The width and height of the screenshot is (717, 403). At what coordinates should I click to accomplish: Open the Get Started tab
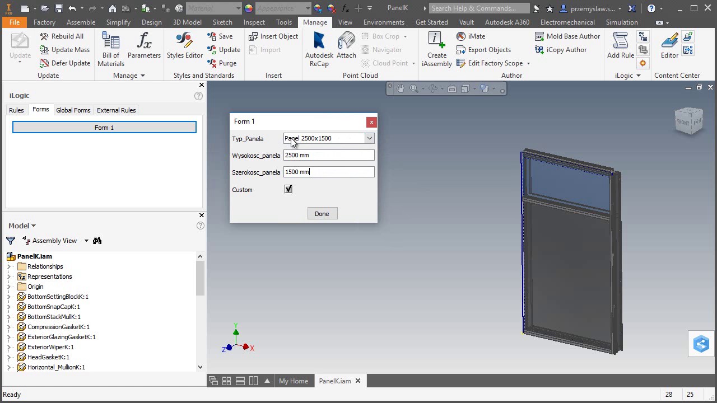(x=431, y=22)
